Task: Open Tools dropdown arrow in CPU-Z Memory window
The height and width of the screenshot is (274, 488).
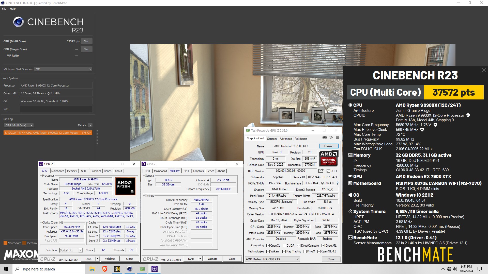Action: (200, 259)
